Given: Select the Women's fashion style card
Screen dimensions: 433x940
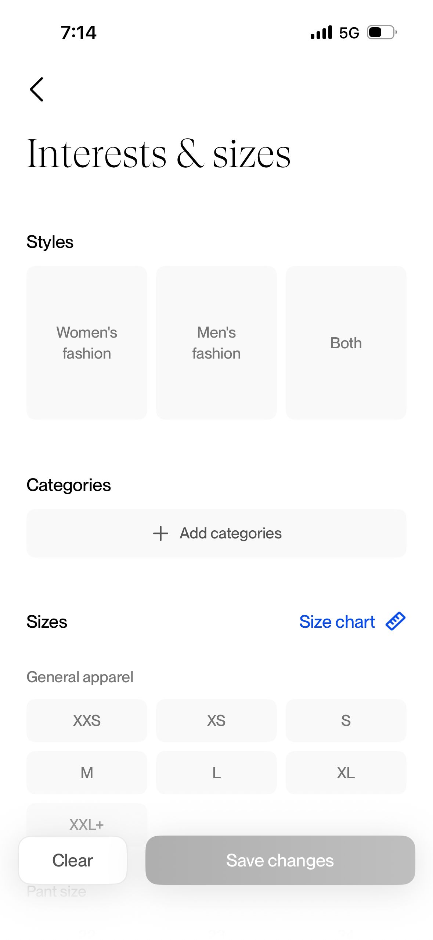Looking at the screenshot, I should [x=87, y=343].
